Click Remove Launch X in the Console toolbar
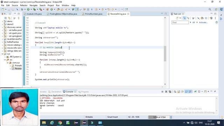The width and height of the screenshot is (224, 126). [166, 92]
